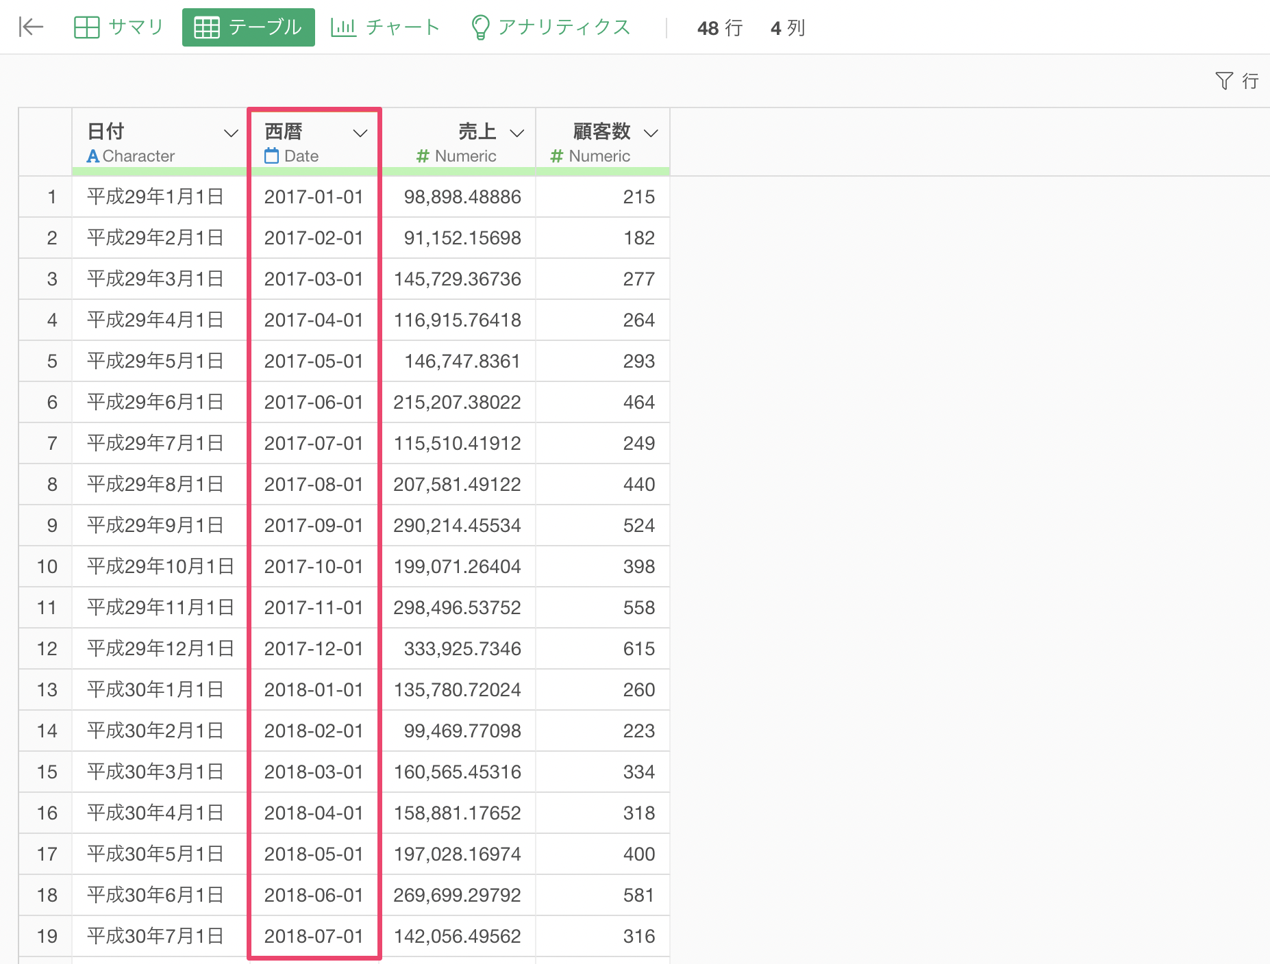
Task: Collapse panel with the back arrow icon
Action: pyautogui.click(x=31, y=27)
